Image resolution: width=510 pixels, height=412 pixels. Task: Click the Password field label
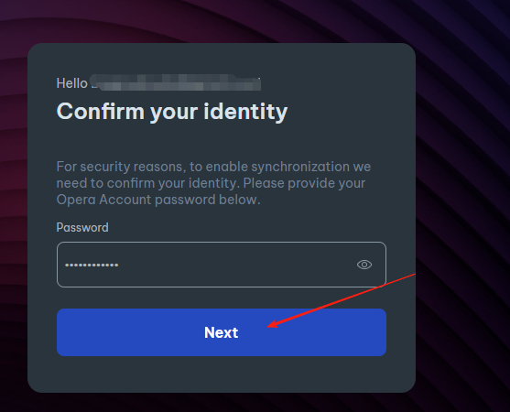[x=82, y=228]
